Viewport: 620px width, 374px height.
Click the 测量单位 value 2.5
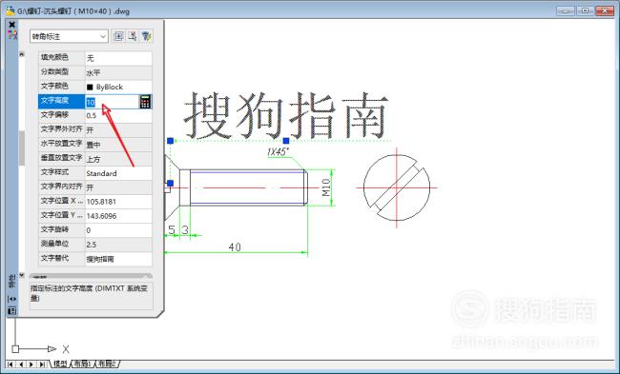click(118, 245)
